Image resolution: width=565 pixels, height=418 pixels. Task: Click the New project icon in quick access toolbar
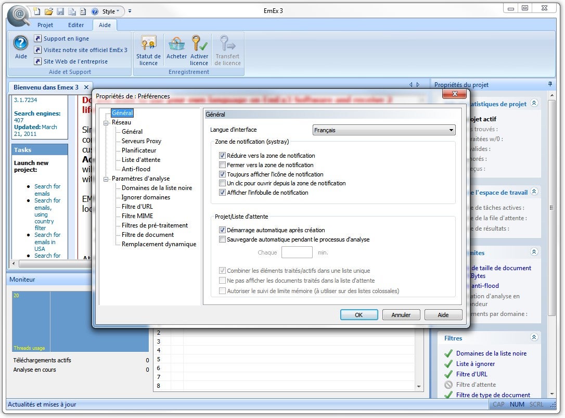[37, 11]
